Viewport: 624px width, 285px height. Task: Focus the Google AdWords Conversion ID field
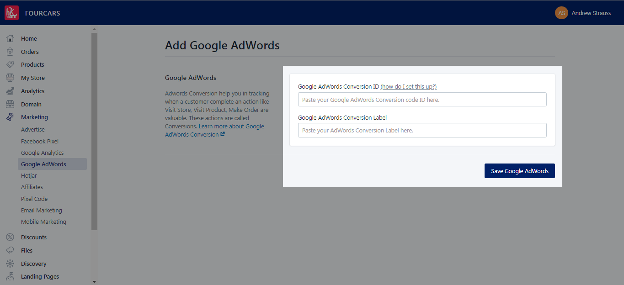[x=422, y=100]
